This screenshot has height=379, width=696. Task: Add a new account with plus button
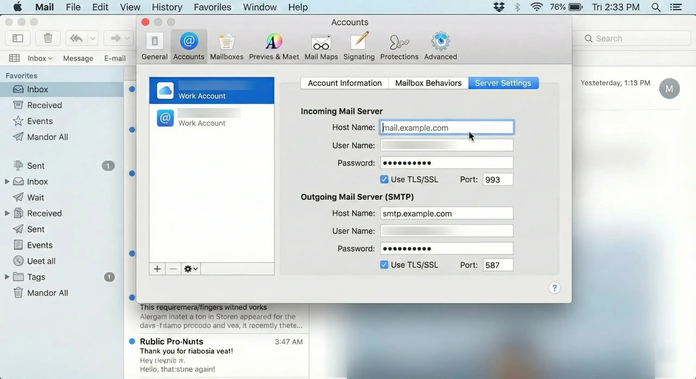[x=157, y=269]
